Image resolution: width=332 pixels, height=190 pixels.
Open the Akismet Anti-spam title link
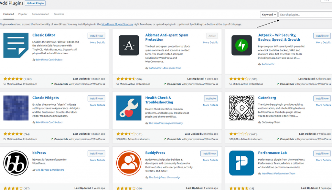(167, 37)
